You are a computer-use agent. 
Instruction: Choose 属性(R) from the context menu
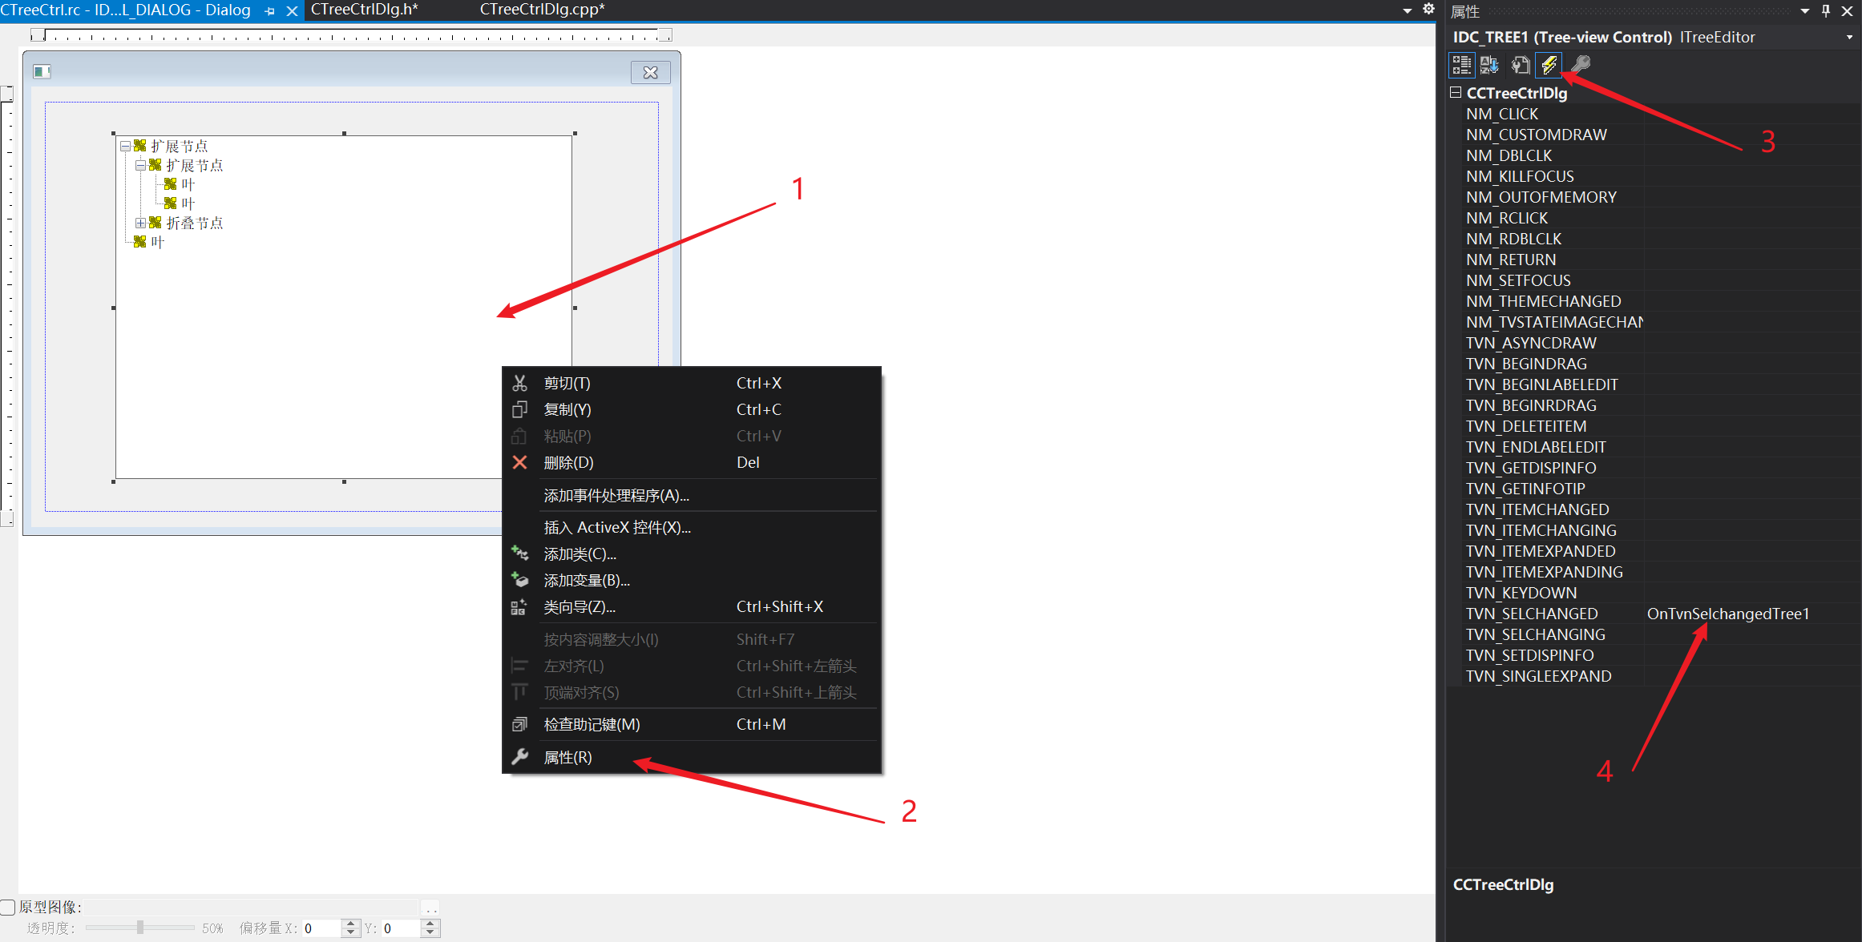pyautogui.click(x=692, y=757)
